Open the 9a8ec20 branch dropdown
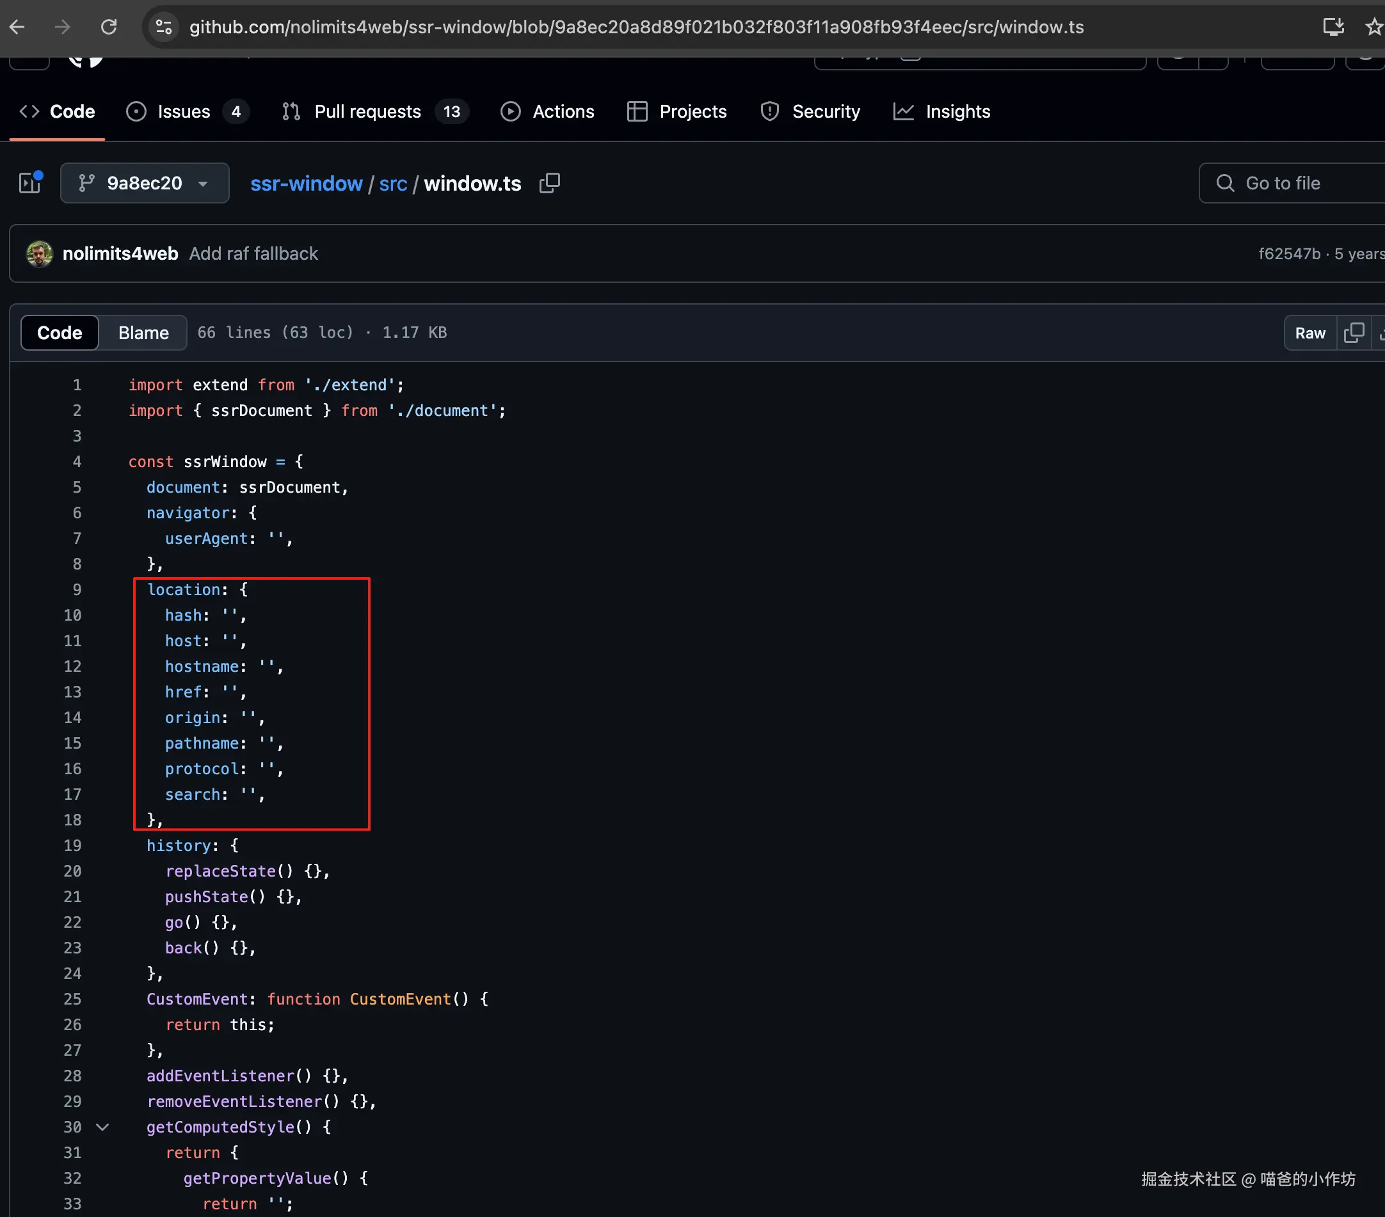 coord(145,183)
